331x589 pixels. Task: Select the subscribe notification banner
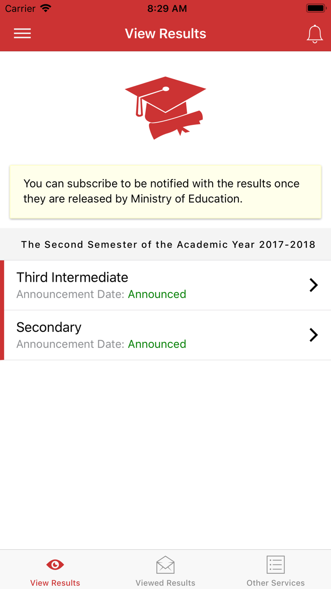(x=165, y=191)
